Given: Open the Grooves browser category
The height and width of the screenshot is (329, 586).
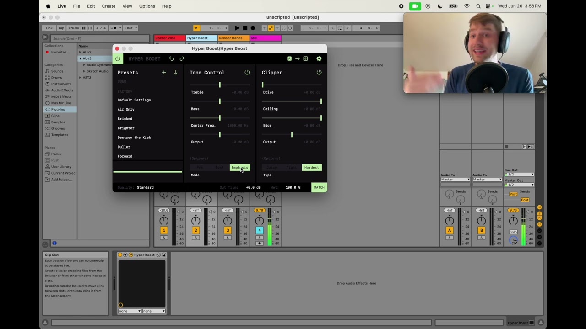Looking at the screenshot, I should pyautogui.click(x=58, y=129).
